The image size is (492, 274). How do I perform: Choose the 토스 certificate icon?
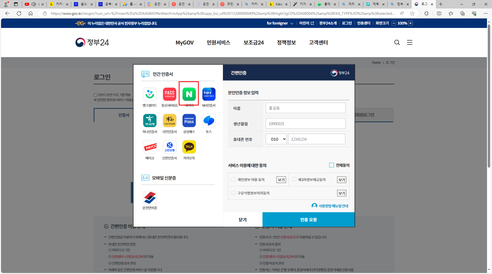(x=209, y=121)
